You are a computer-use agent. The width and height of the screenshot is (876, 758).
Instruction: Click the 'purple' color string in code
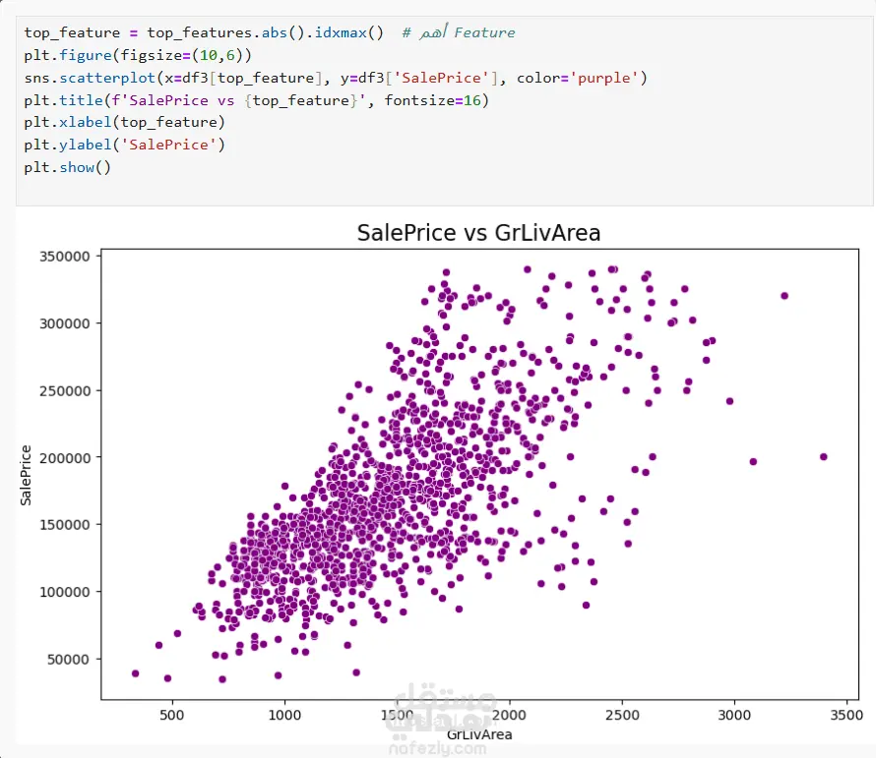[603, 78]
